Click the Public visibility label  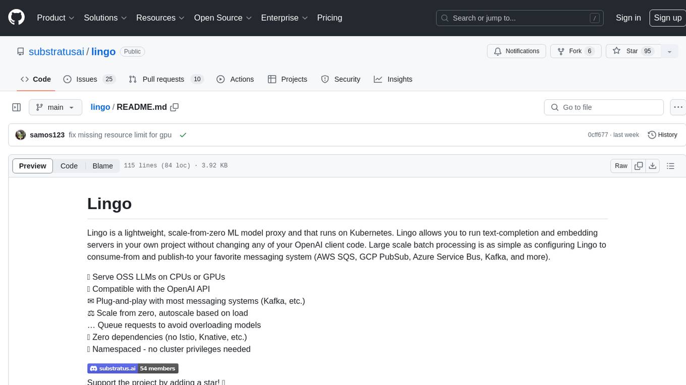coord(133,51)
